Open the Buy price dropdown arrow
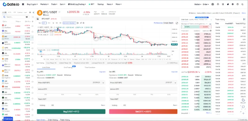The image size is (248, 121). coord(103,83)
